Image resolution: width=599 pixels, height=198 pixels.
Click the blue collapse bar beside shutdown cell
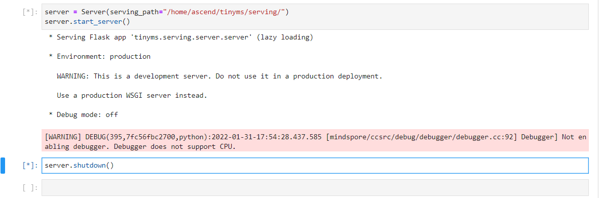(x=3, y=166)
